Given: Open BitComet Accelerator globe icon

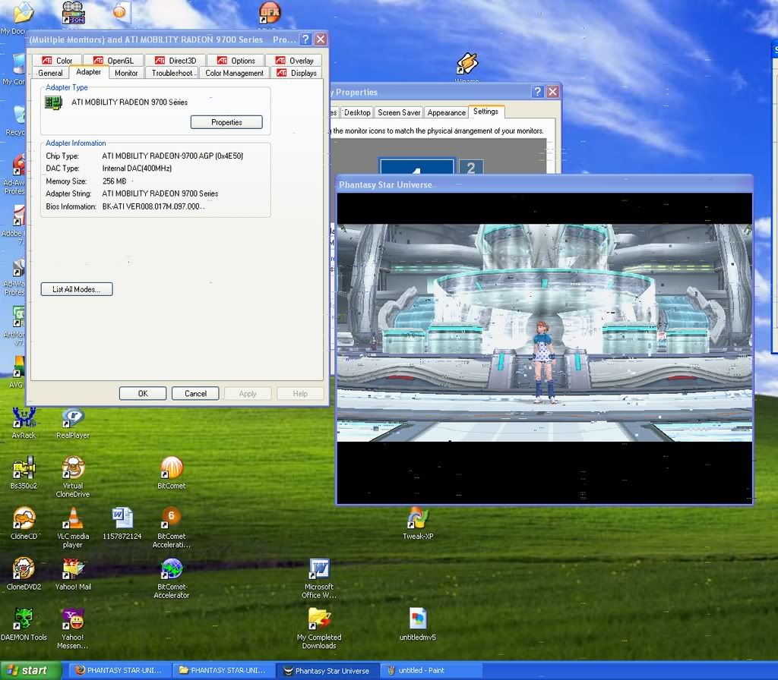Looking at the screenshot, I should [x=172, y=578].
